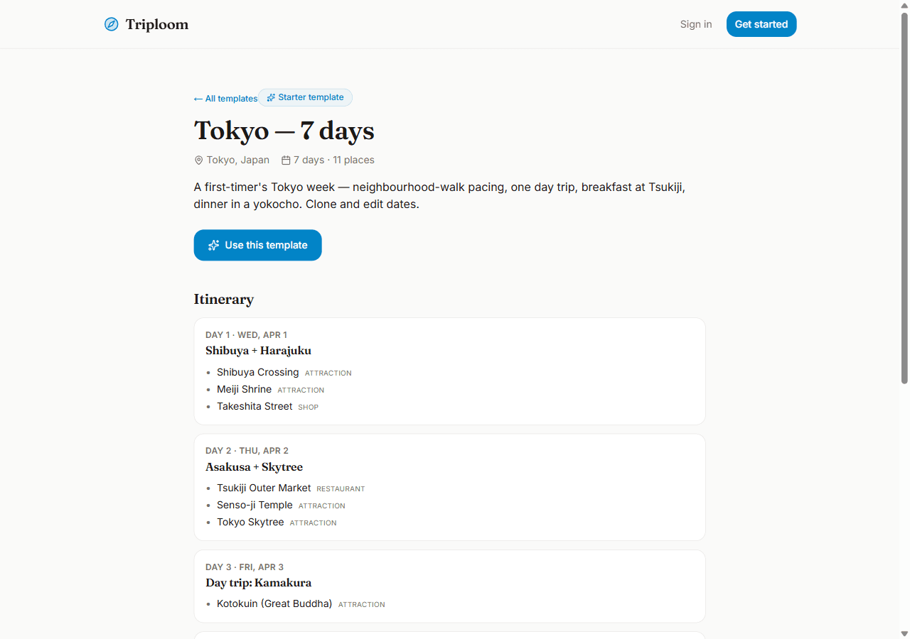Viewport: 910px width, 639px height.
Task: Click the ATTRACTION tag beside Tokyo Skytree
Action: [314, 523]
